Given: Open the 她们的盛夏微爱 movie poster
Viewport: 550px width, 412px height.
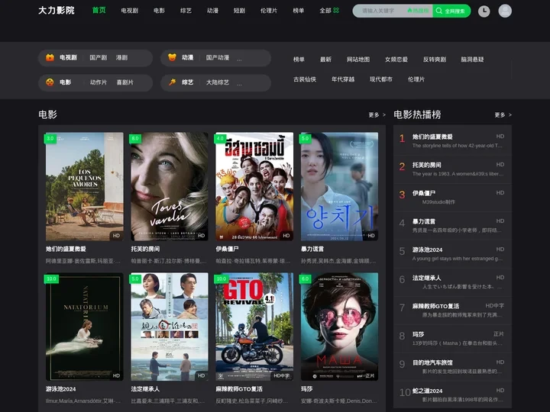Looking at the screenshot, I should click(x=85, y=186).
